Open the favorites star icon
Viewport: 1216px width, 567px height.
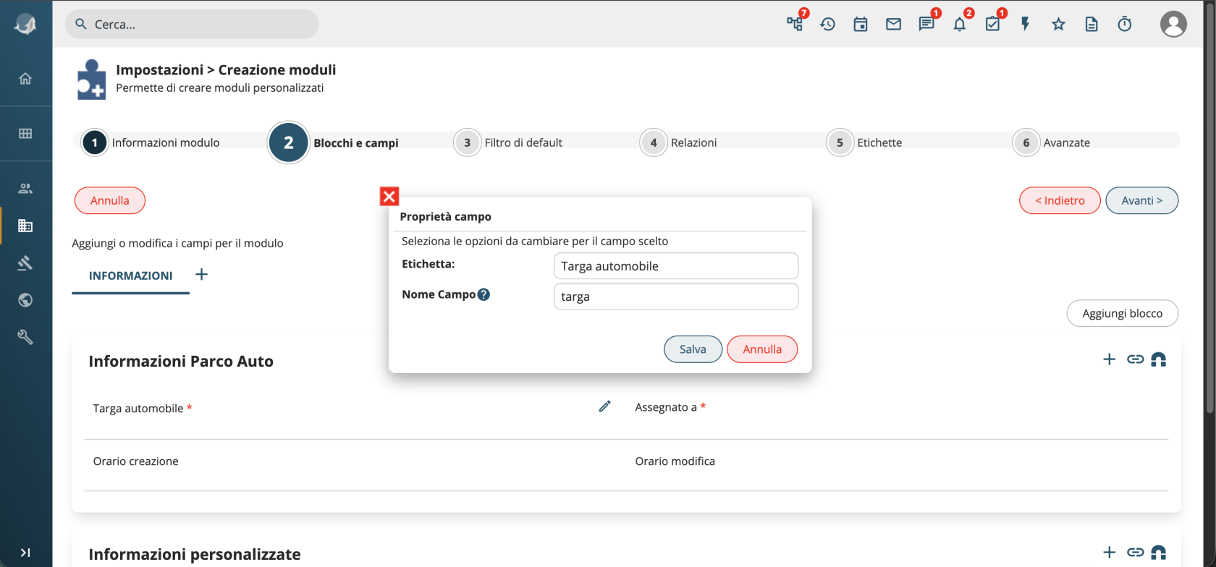[1058, 24]
